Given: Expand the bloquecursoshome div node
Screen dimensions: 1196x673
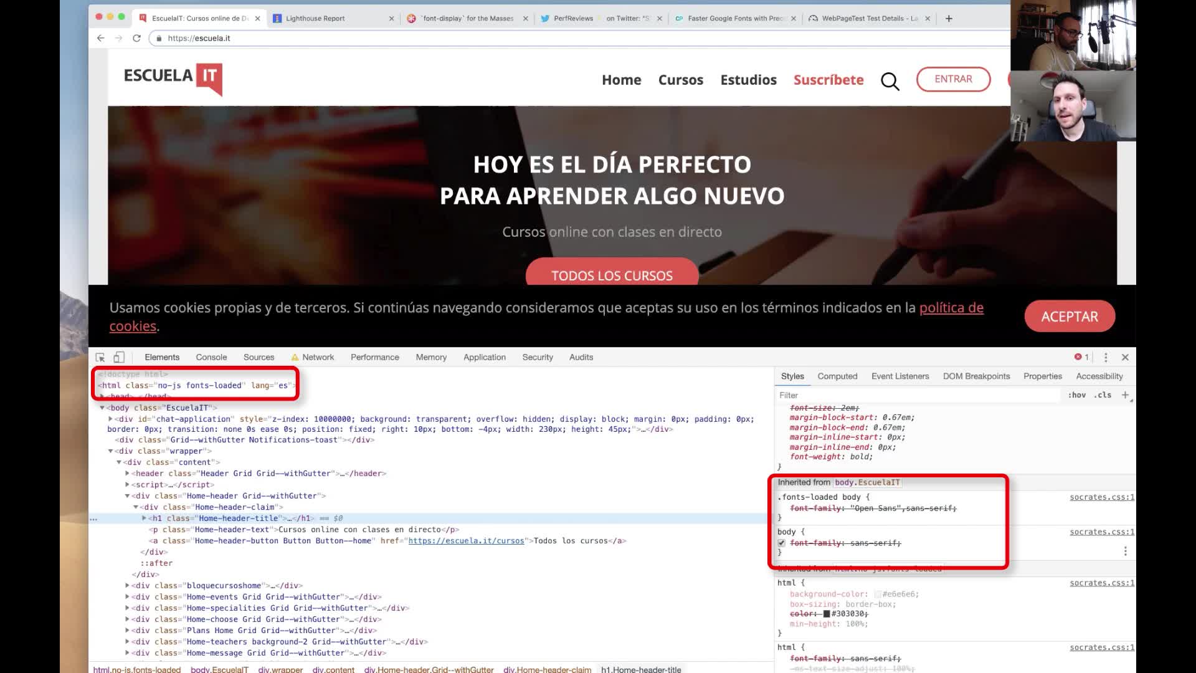Looking at the screenshot, I should [127, 586].
